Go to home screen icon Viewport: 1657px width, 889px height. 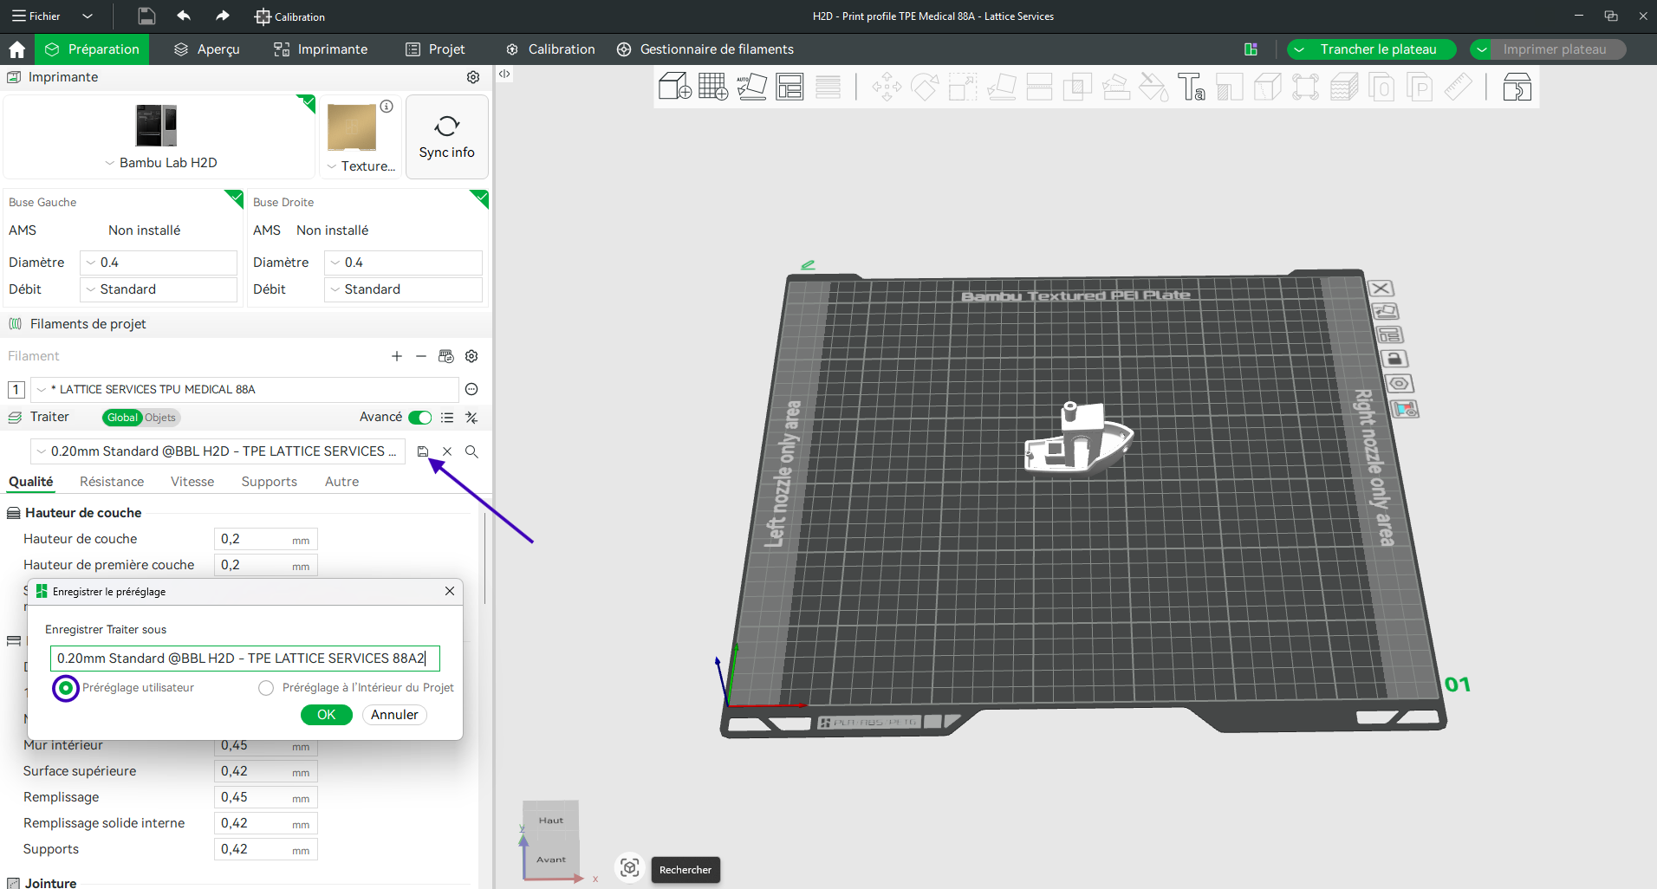click(16, 49)
